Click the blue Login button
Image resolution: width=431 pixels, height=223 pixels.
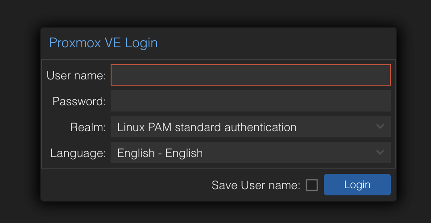click(357, 185)
